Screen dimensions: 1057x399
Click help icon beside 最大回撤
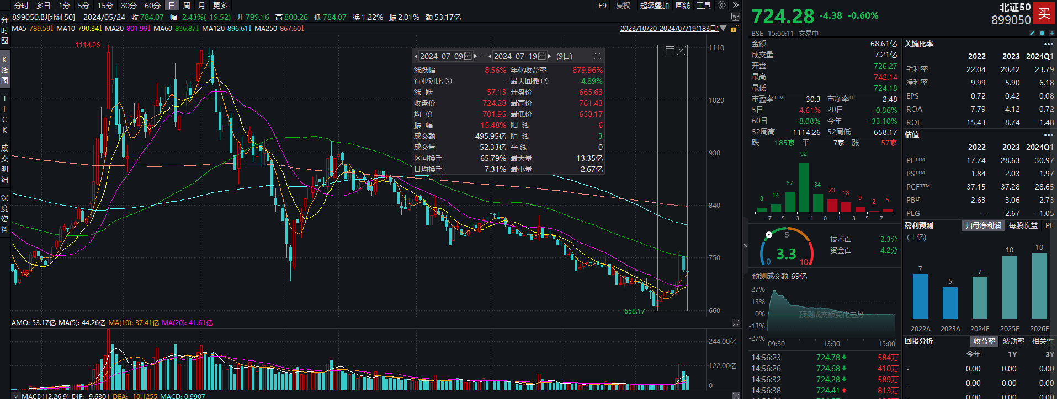coord(545,81)
